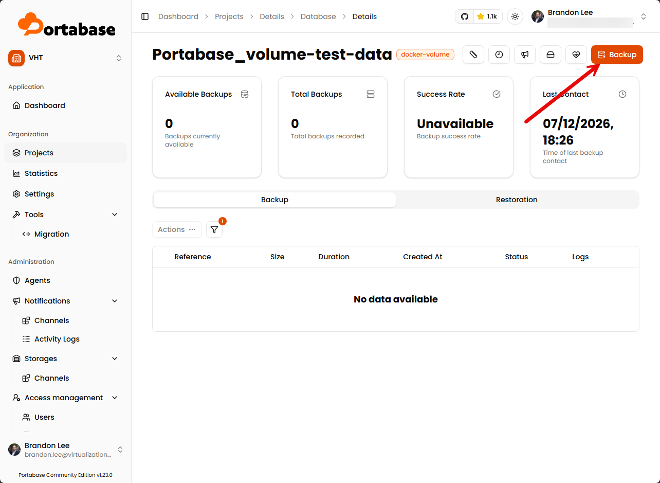Screen dimensions: 660x483
Task: Switch to the Restoration tab
Action: pos(517,200)
